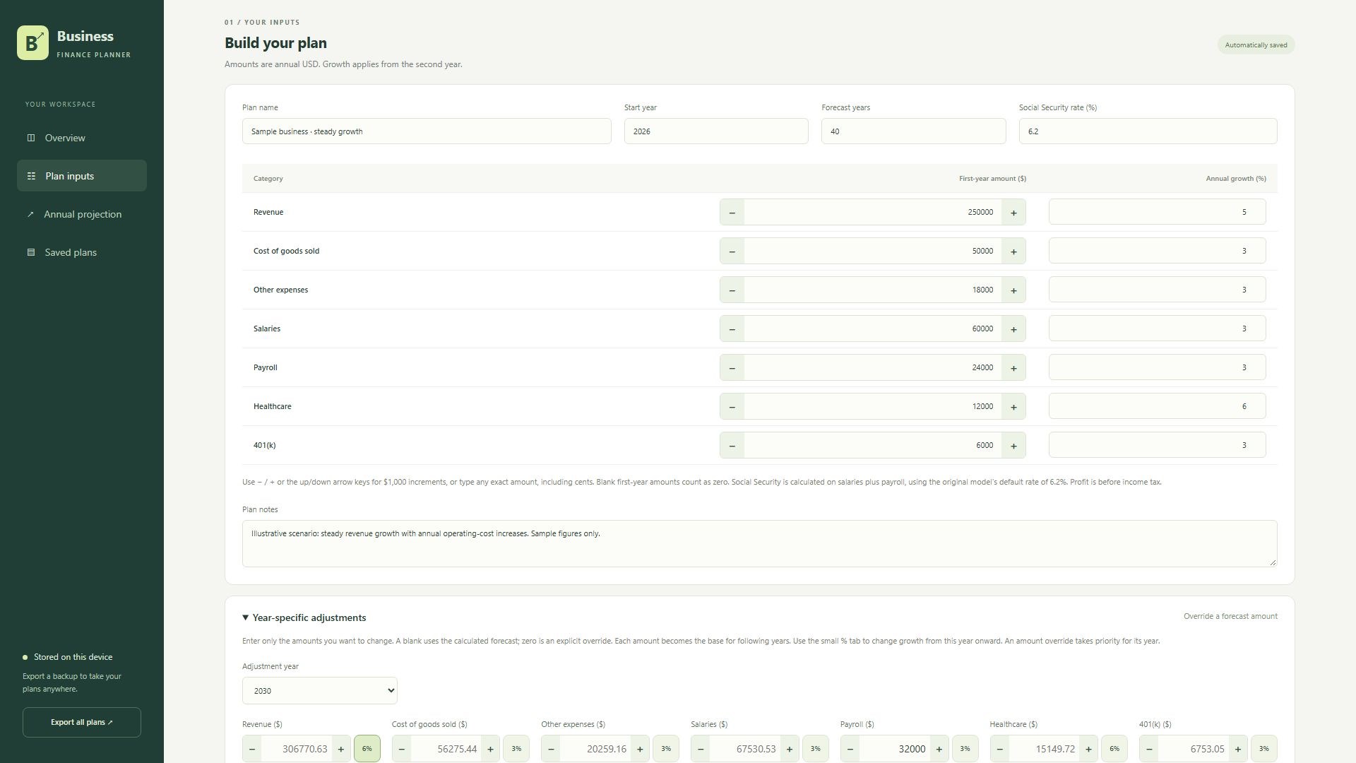The height and width of the screenshot is (763, 1356).
Task: Increase adjustment-year Healthcare with plus
Action: (1088, 749)
